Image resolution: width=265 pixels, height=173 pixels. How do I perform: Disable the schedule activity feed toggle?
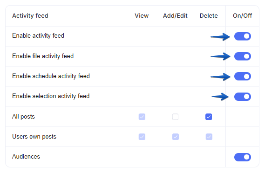point(242,76)
